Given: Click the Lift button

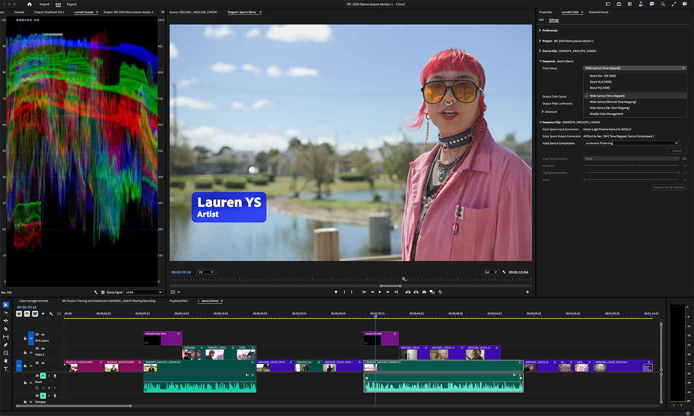Looking at the screenshot, I should coord(408,292).
